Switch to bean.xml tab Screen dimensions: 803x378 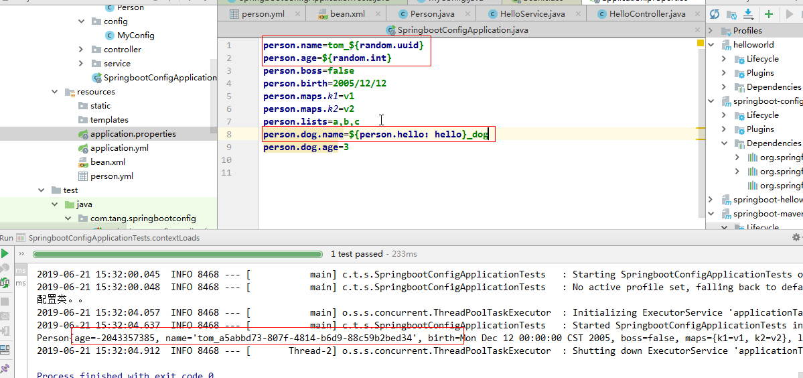coord(347,14)
